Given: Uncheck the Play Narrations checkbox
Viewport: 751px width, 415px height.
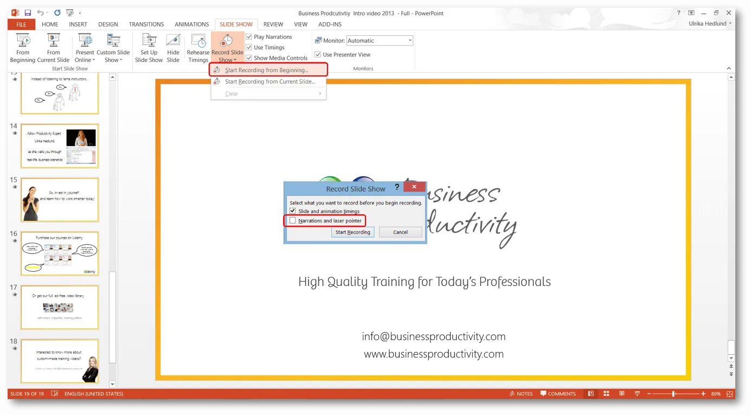Looking at the screenshot, I should point(249,37).
